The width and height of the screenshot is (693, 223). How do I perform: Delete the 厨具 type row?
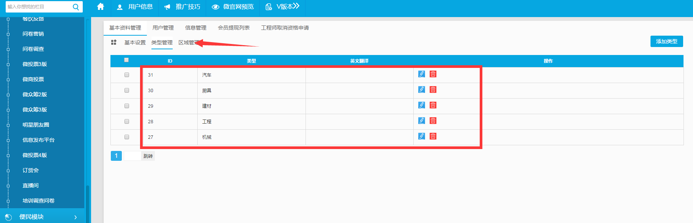coord(433,90)
